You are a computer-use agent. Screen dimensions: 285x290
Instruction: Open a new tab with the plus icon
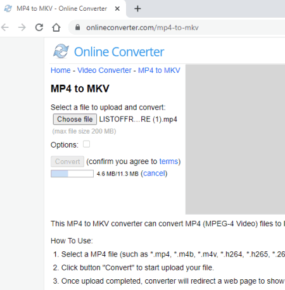pyautogui.click(x=137, y=9)
